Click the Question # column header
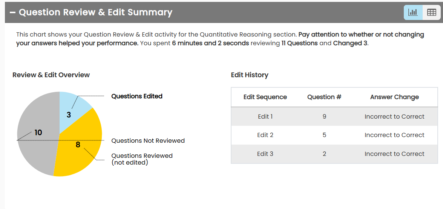Image resolution: width=443 pixels, height=209 pixels. (x=324, y=97)
